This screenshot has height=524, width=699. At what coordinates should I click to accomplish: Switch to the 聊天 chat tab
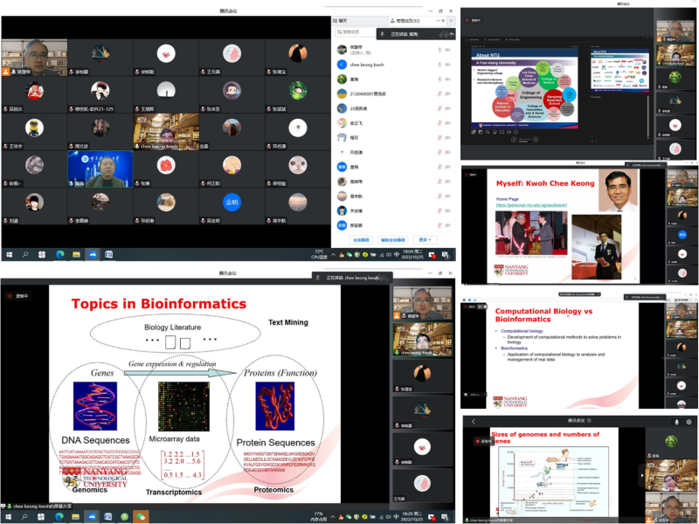(345, 19)
